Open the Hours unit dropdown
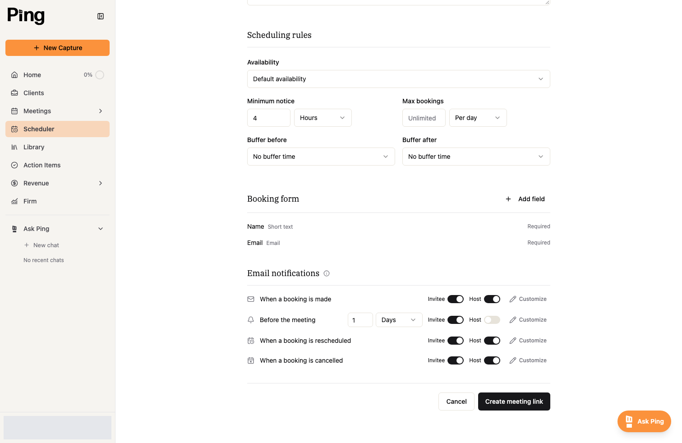The image size is (682, 443). (323, 118)
